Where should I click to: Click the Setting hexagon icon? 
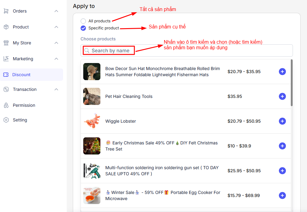[6, 120]
